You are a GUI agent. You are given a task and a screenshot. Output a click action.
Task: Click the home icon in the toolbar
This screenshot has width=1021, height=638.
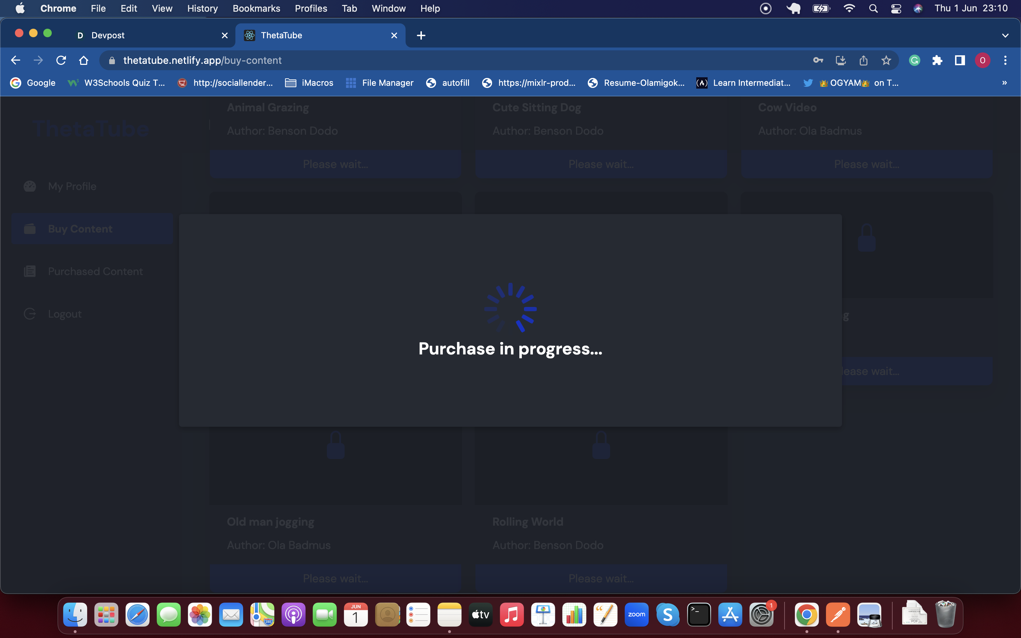pyautogui.click(x=84, y=60)
